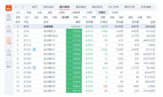
Task: Click the 次 badge next to ZC205
Action: [34, 68]
